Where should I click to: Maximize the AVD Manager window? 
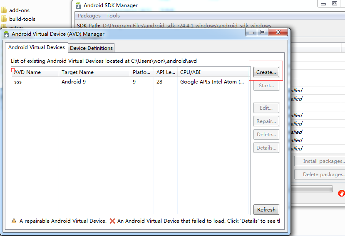tap(263, 32)
